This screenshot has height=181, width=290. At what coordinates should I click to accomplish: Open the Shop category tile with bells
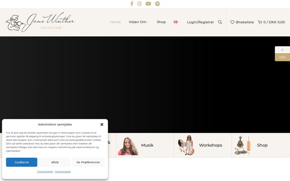click(261, 145)
